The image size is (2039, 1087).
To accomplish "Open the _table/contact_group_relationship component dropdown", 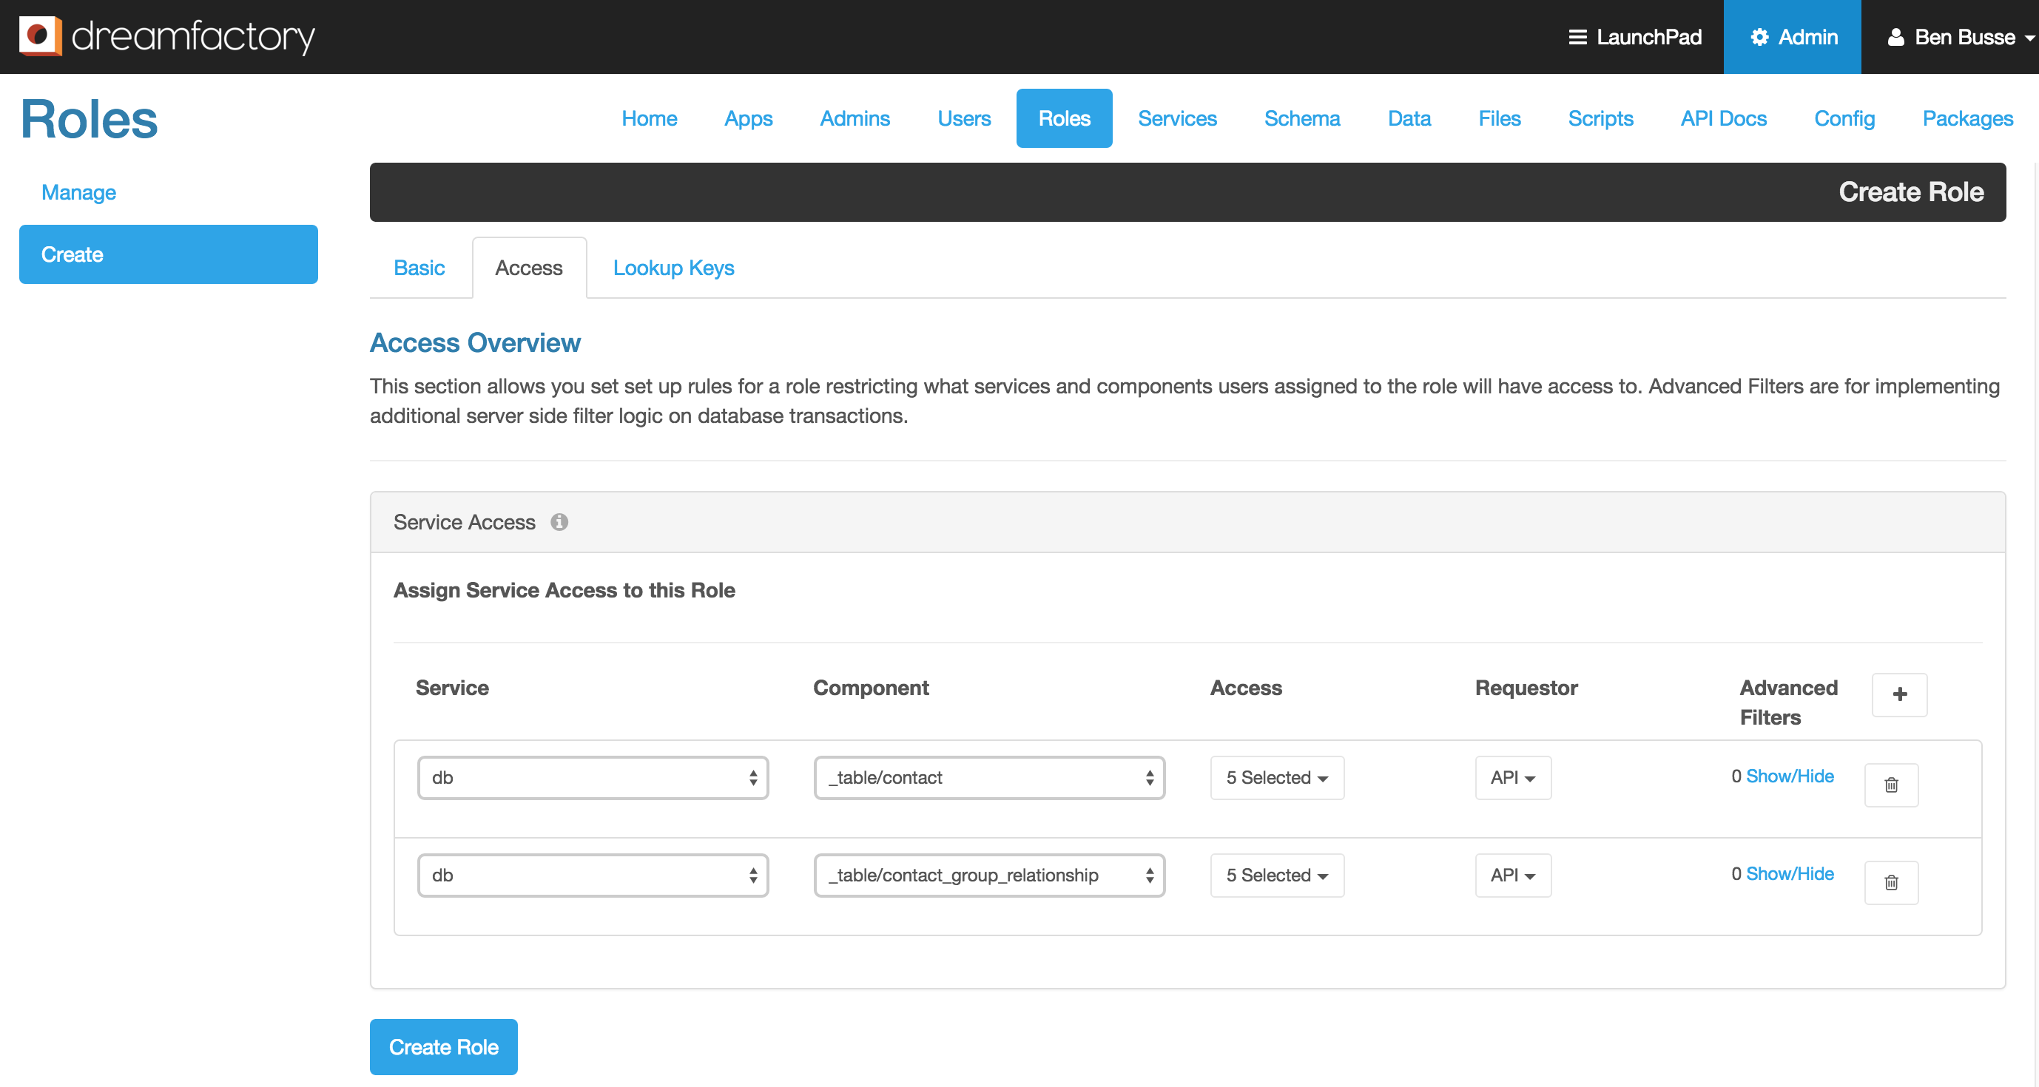I will pyautogui.click(x=989, y=875).
